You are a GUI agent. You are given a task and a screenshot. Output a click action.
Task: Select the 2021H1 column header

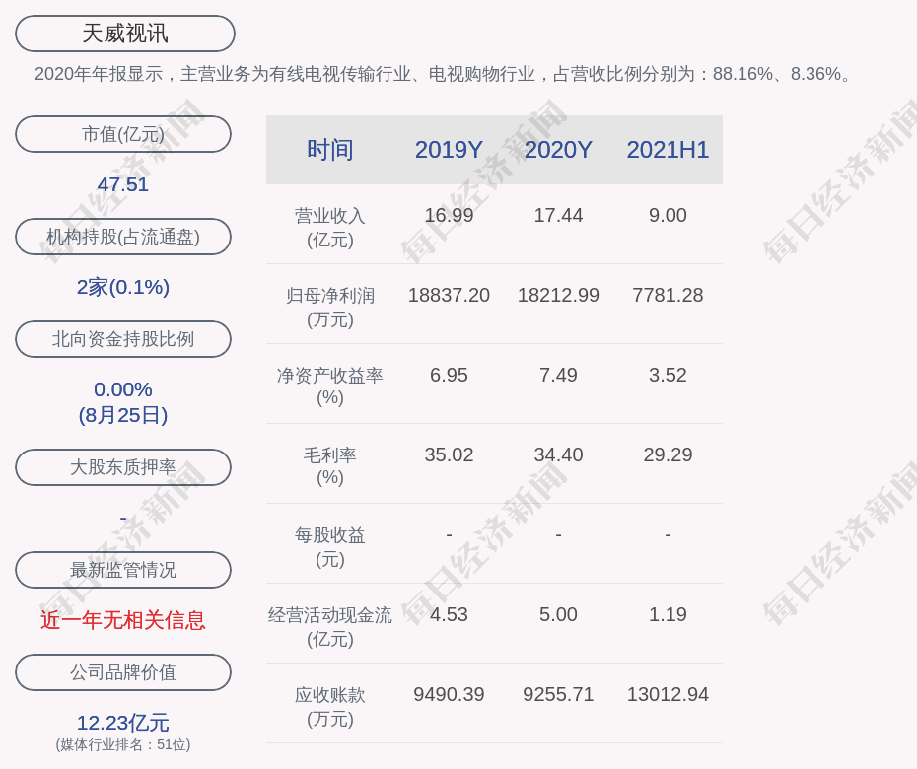point(668,150)
